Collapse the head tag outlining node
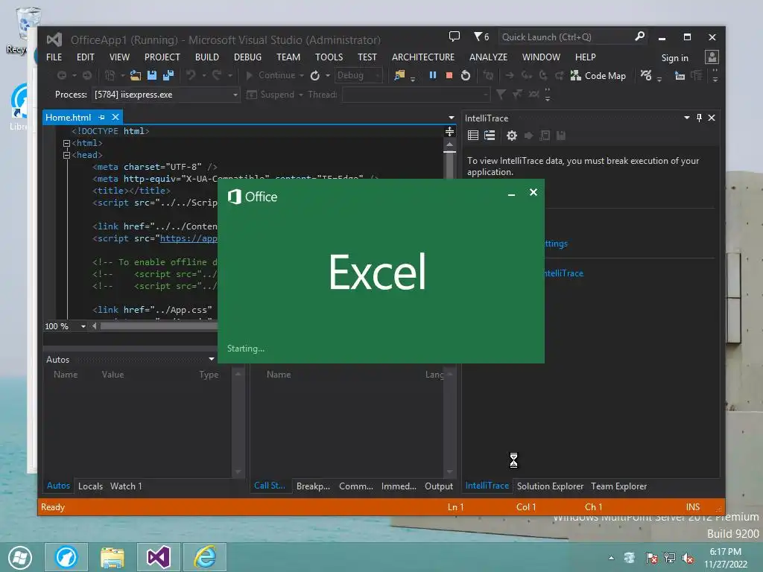Viewport: 763px width, 572px height. 66,155
